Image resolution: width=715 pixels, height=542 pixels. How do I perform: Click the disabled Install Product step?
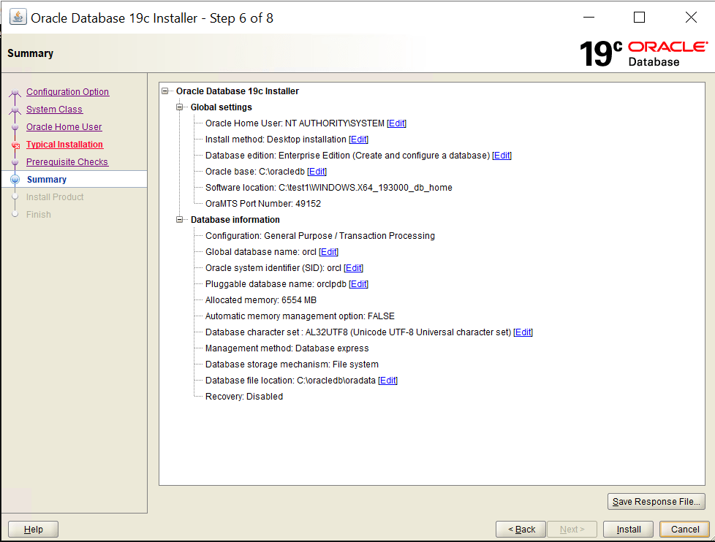coord(55,196)
